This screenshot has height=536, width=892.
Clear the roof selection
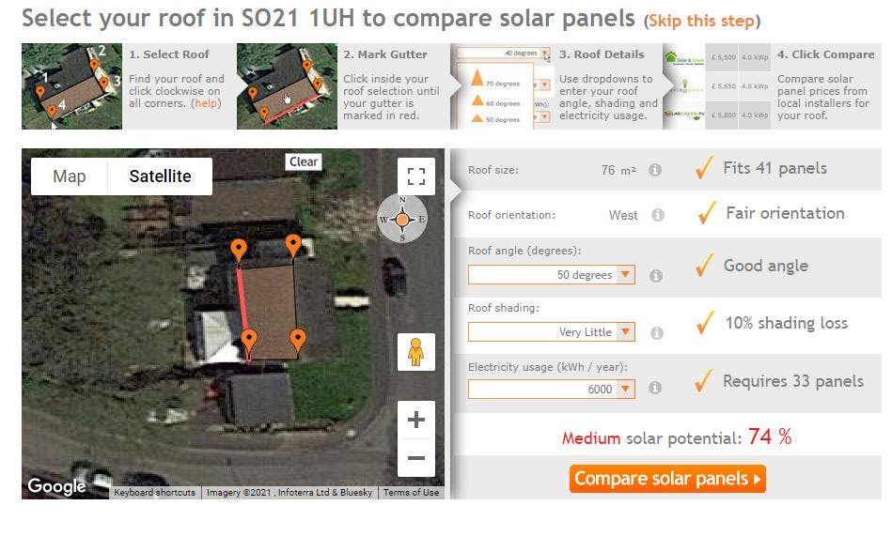point(304,162)
